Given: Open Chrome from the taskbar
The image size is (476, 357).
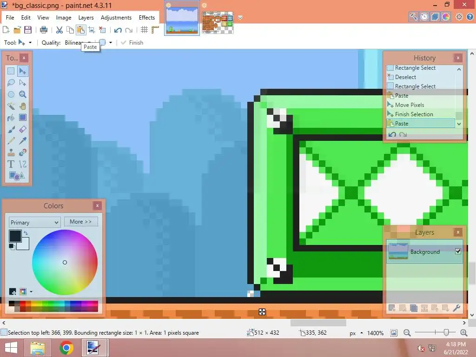Looking at the screenshot, I should coord(66,348).
